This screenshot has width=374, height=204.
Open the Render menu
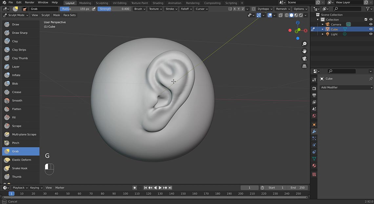click(30, 2)
